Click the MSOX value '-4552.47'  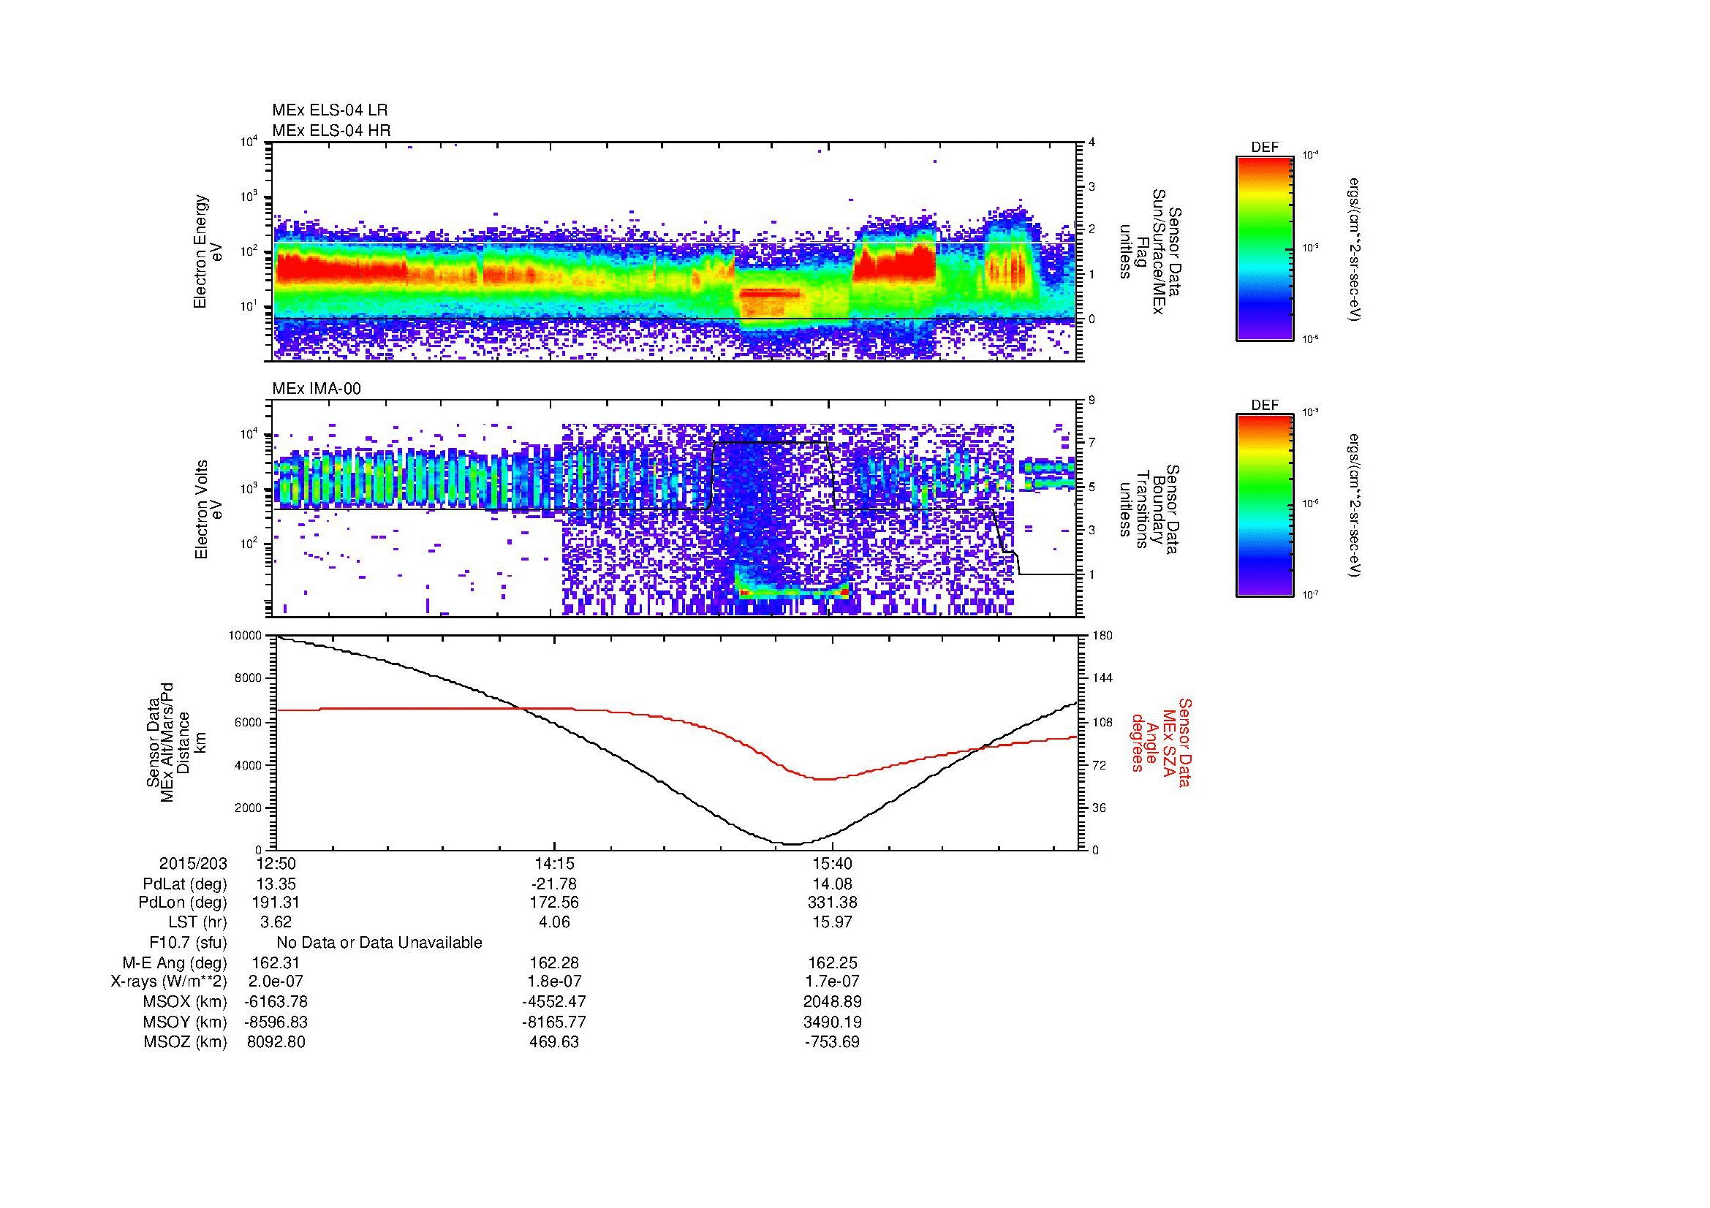554,1002
